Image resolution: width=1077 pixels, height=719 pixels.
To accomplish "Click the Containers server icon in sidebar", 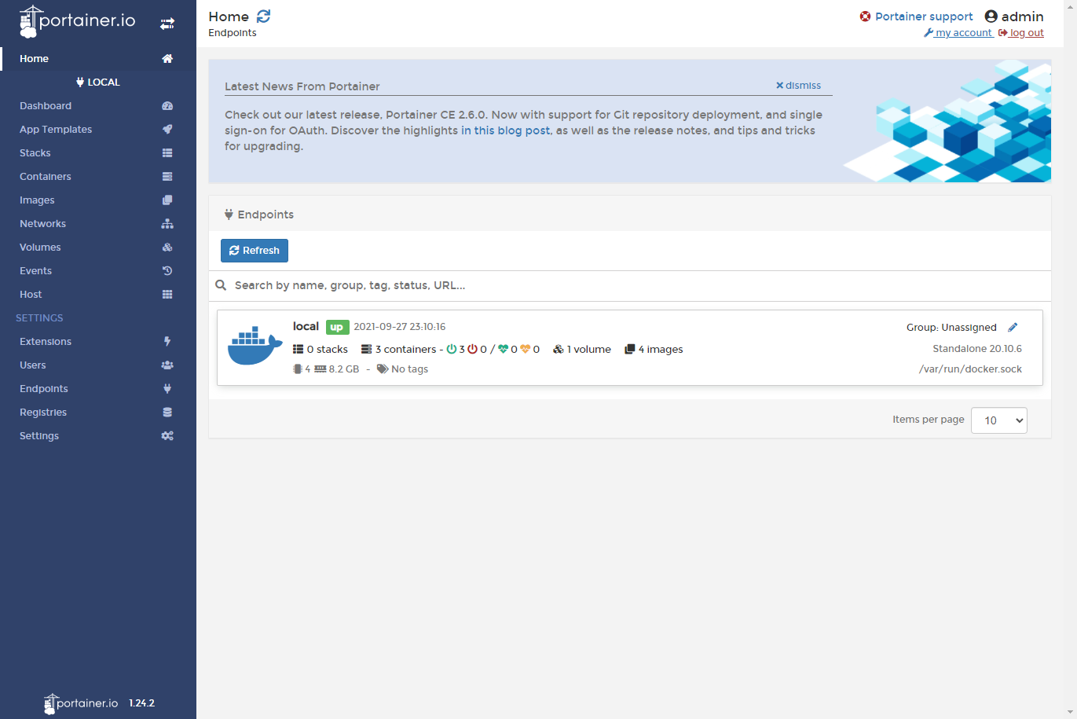I will [x=167, y=177].
